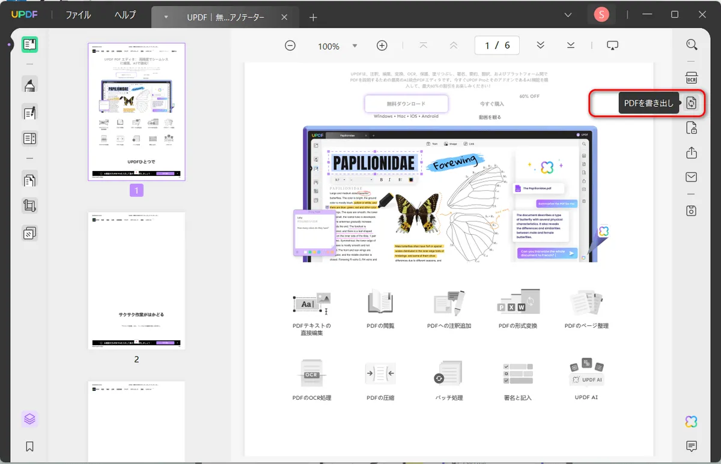The height and width of the screenshot is (464, 721).
Task: Click the page number input field
Action: [x=497, y=46]
